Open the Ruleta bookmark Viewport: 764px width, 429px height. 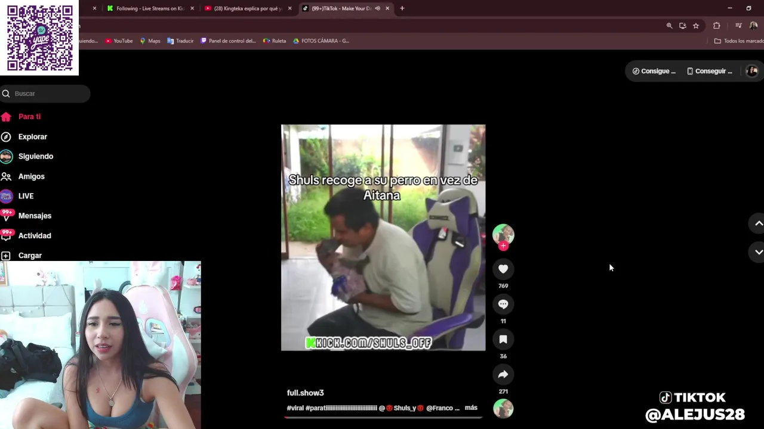[275, 41]
